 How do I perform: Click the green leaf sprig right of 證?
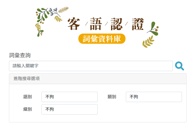click(153, 28)
